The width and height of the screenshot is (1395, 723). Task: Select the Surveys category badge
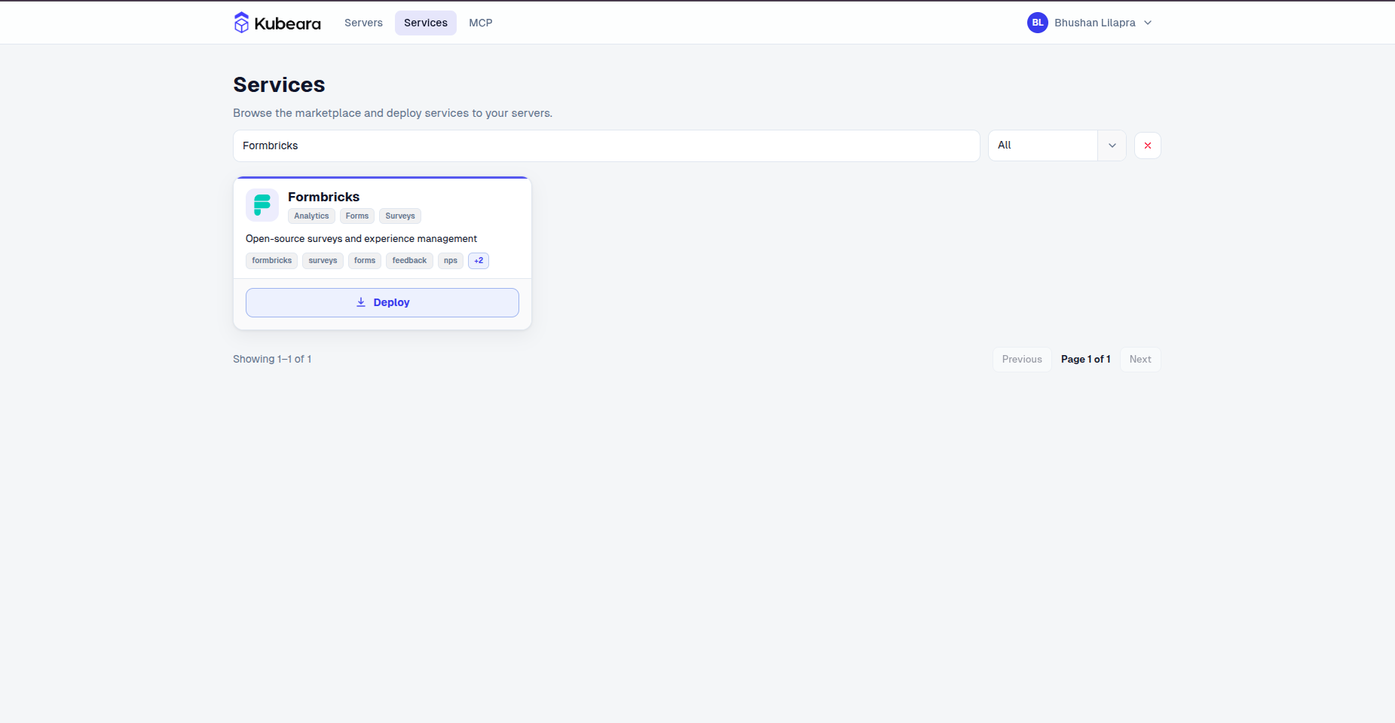[400, 216]
